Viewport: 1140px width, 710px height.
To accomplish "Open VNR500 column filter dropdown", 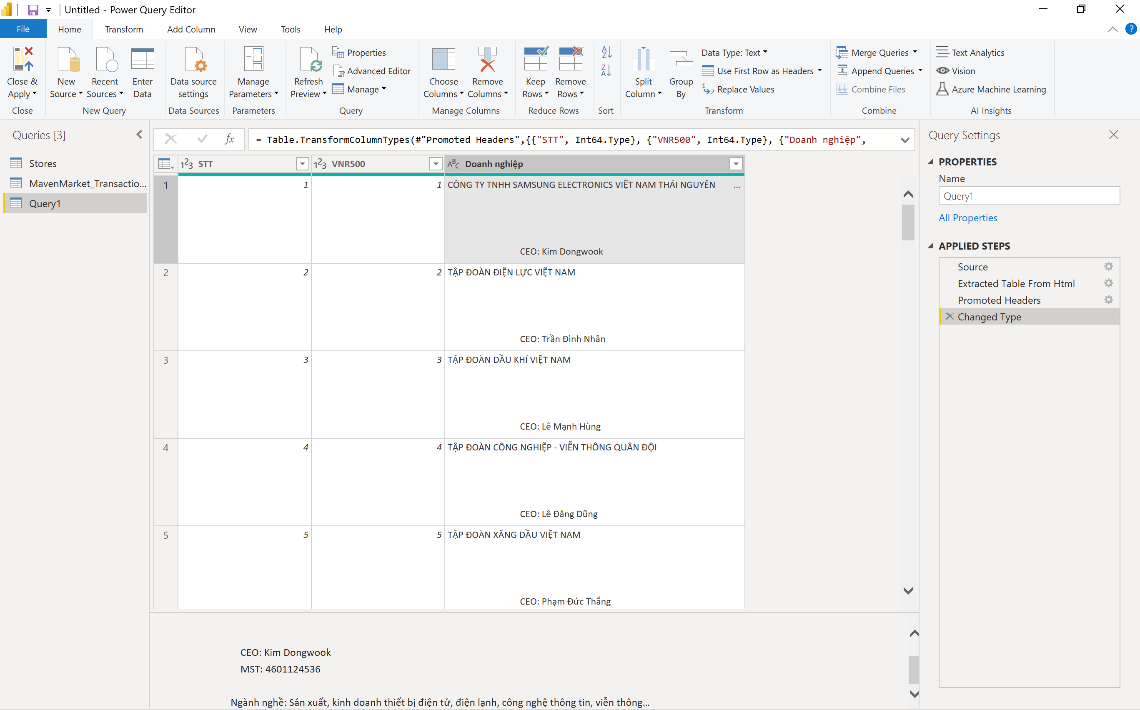I will click(x=436, y=164).
